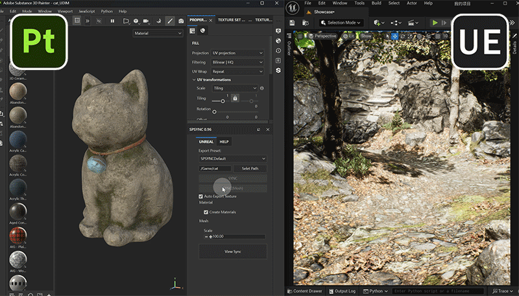
Task: Open the Scale Tiling dropdown
Action: tap(235, 88)
